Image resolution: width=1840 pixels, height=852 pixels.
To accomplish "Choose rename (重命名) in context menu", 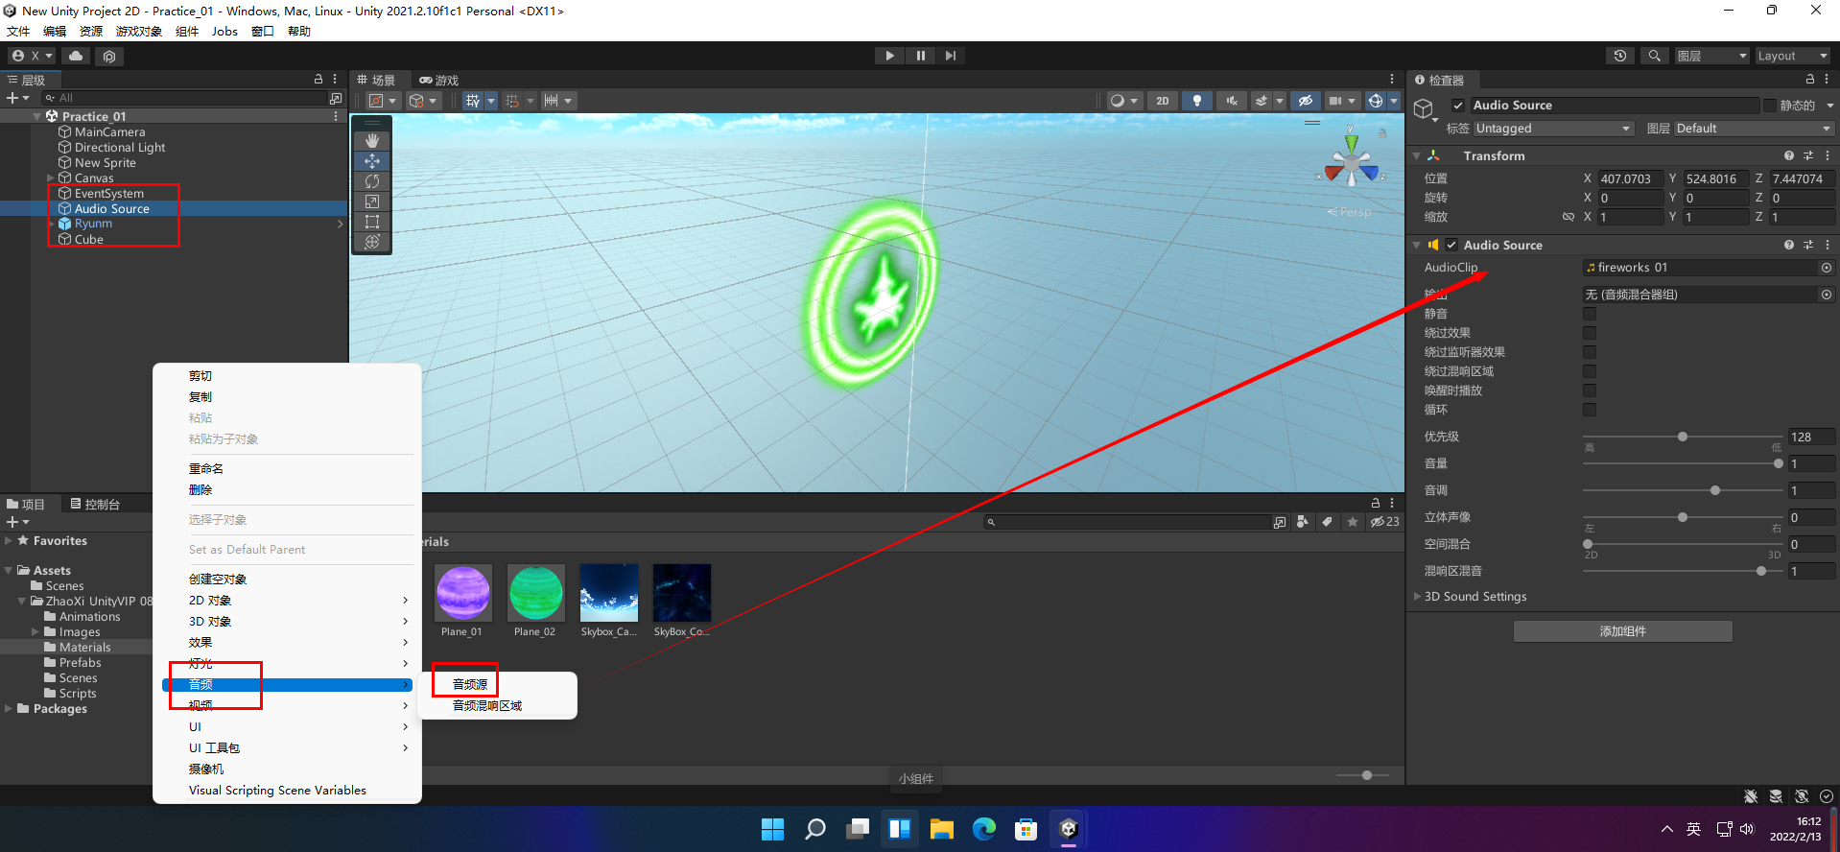I will (206, 468).
